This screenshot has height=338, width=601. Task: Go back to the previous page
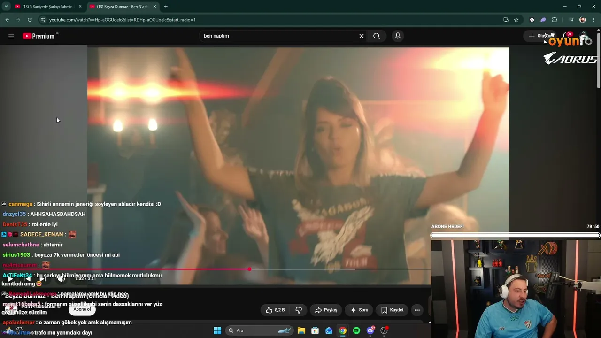pos(7,20)
